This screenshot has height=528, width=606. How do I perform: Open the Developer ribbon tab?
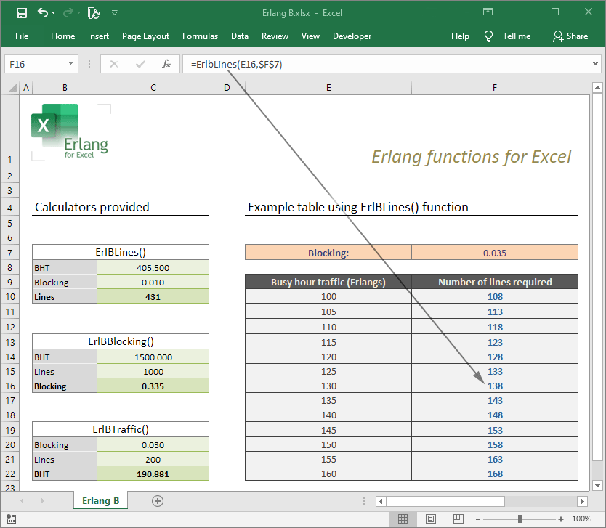pos(352,36)
